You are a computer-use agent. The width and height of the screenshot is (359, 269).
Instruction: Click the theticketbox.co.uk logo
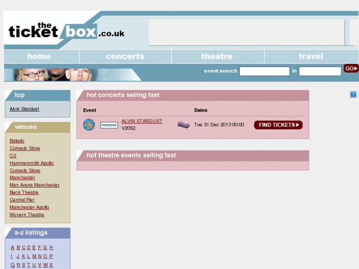click(66, 32)
